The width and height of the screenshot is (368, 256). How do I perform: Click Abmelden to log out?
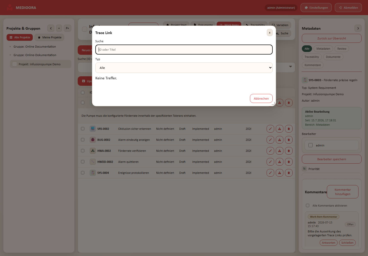(x=348, y=8)
